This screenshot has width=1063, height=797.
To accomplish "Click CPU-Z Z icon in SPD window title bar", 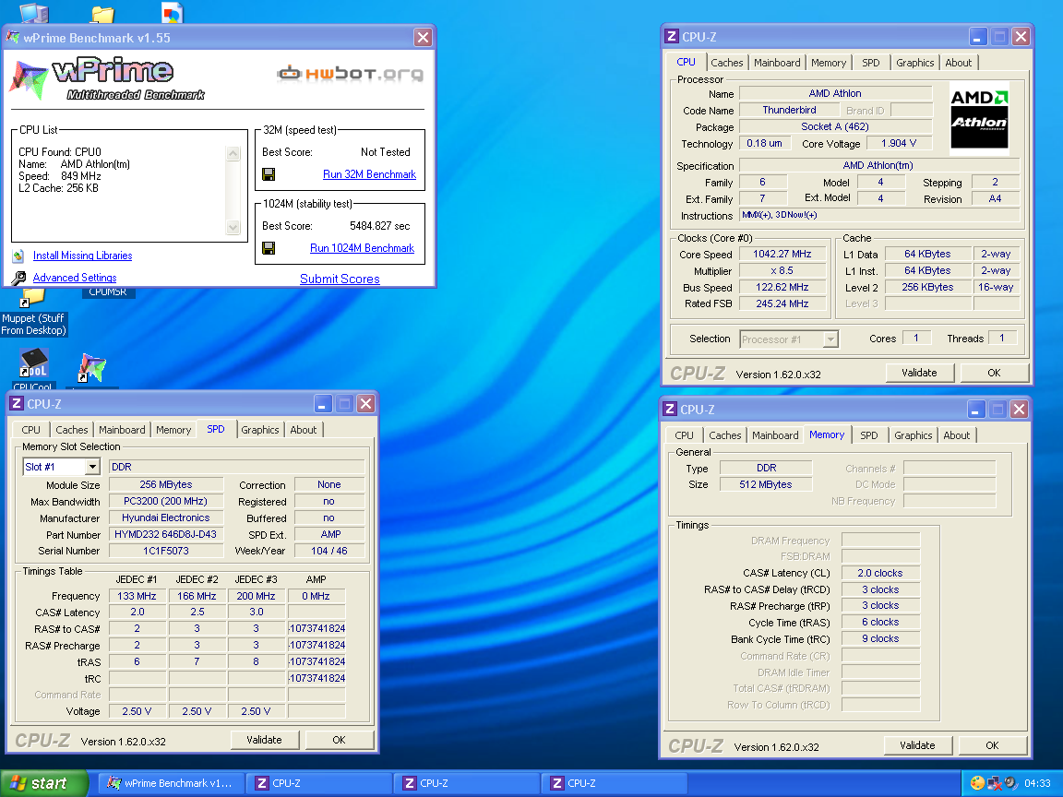I will pyautogui.click(x=17, y=404).
